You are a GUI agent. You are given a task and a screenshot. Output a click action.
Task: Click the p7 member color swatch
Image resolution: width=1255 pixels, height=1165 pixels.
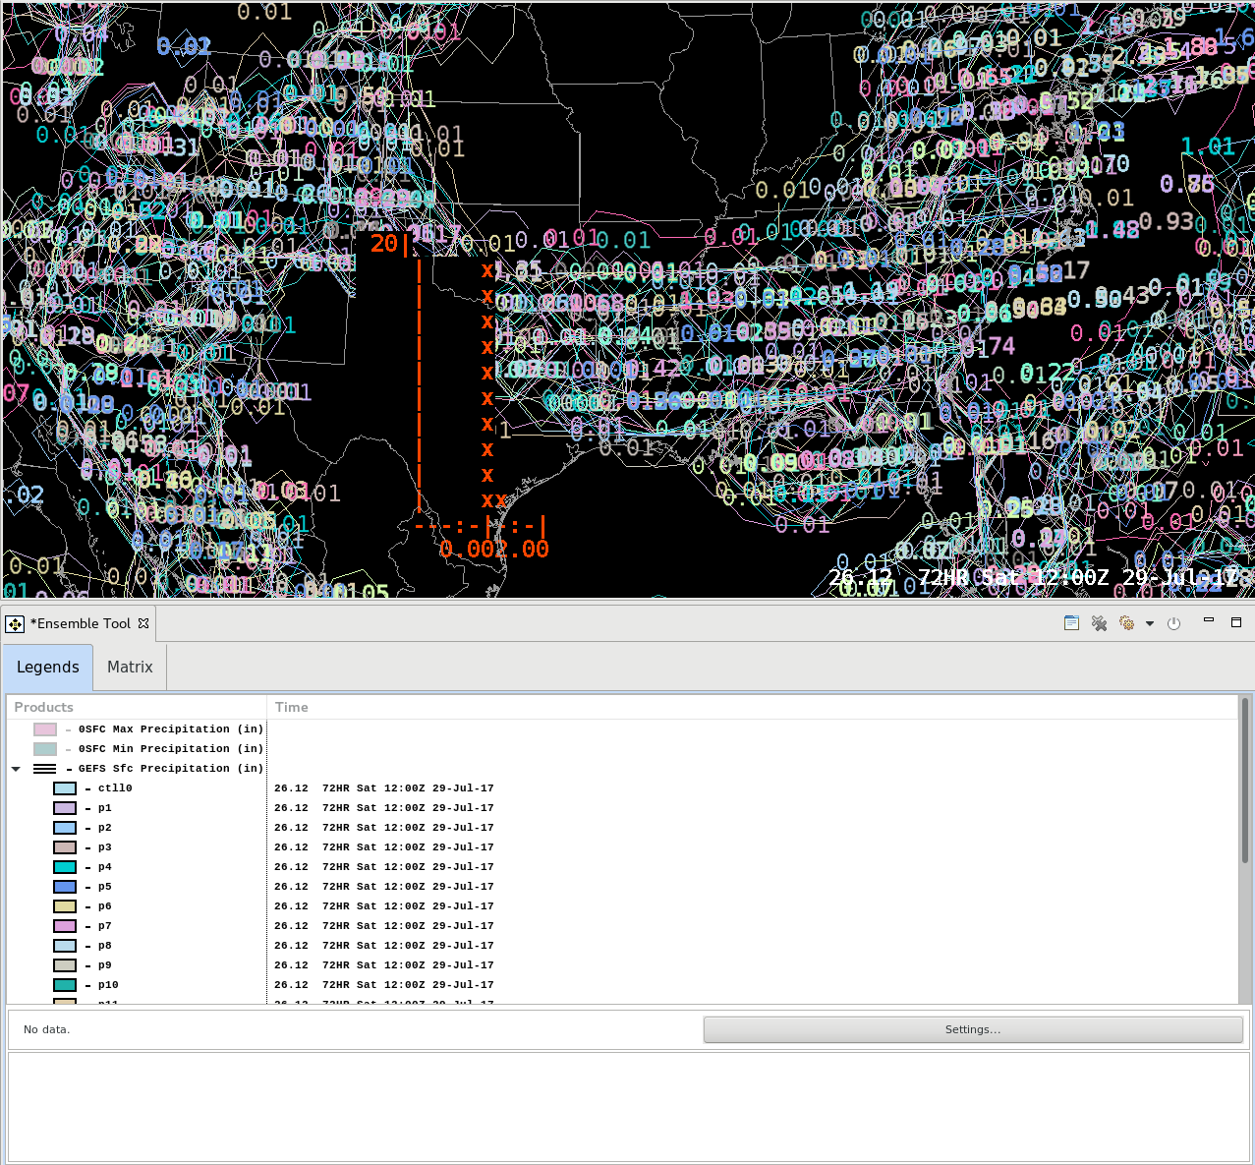(x=65, y=926)
